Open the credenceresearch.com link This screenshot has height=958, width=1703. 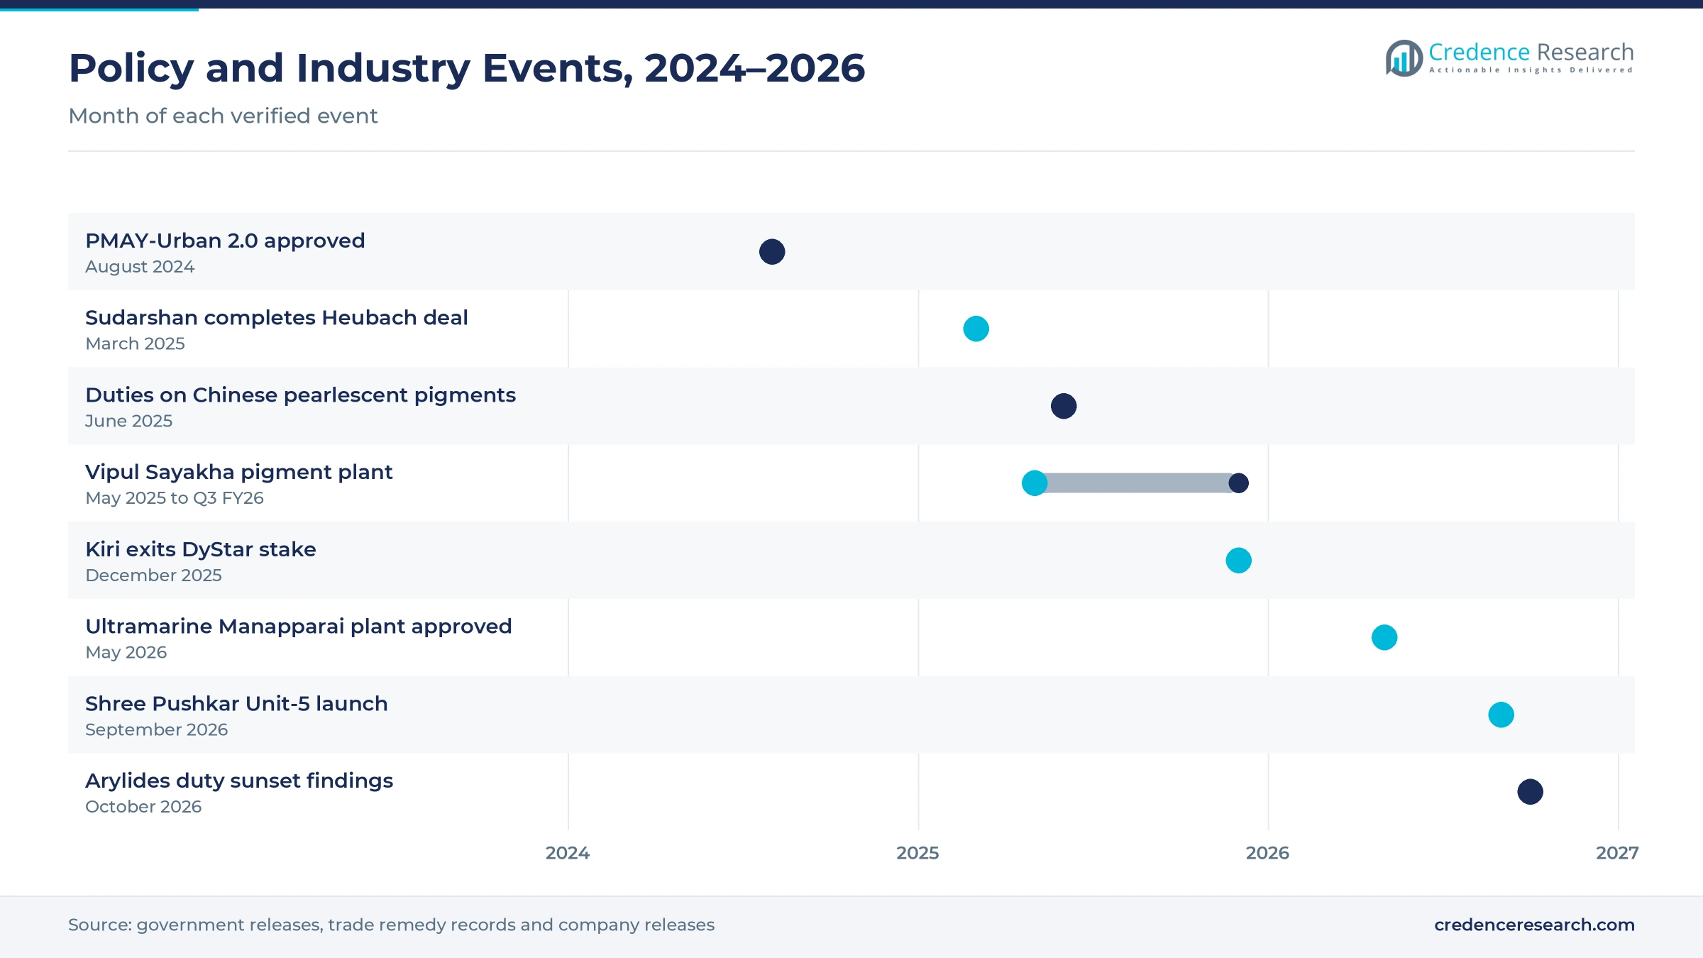(x=1534, y=925)
